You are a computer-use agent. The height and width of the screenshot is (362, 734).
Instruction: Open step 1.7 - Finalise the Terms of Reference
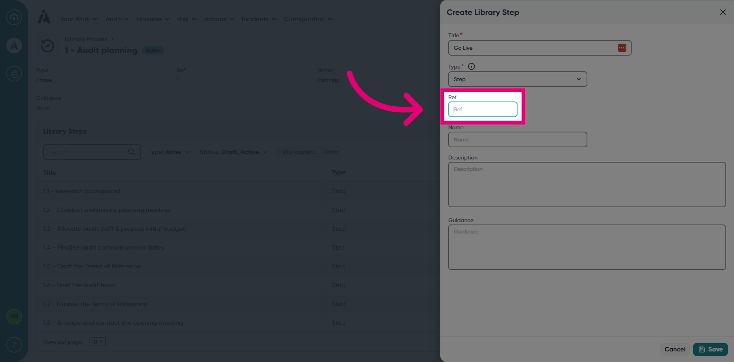point(95,304)
